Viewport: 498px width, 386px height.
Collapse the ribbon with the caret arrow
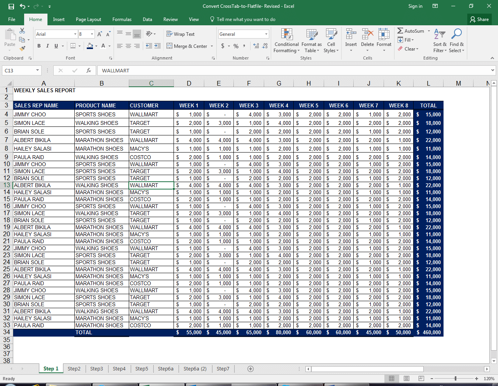click(492, 58)
